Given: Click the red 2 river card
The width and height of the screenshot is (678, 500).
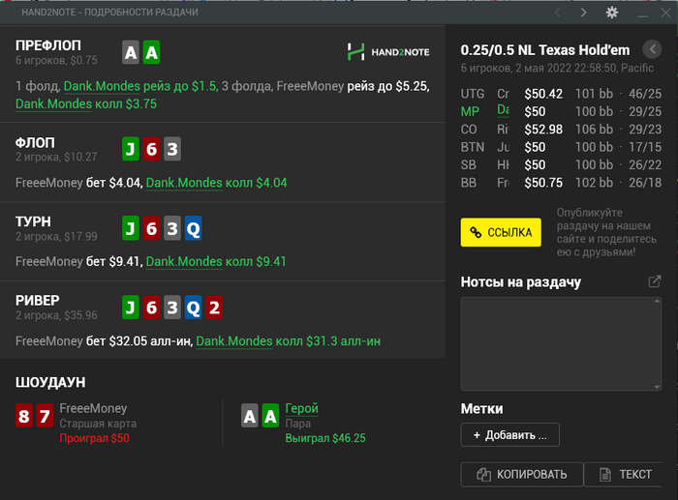Looking at the screenshot, I should click(x=214, y=308).
